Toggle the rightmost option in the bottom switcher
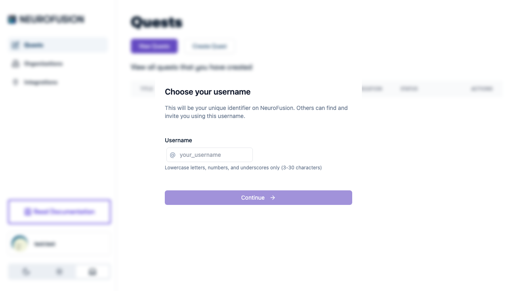Image resolution: width=517 pixels, height=291 pixels. point(92,272)
